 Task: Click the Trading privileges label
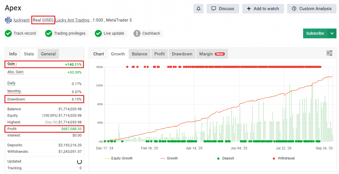(70, 33)
